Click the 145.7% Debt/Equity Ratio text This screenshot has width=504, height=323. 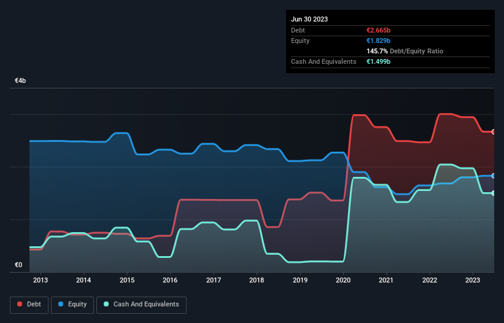coord(405,51)
